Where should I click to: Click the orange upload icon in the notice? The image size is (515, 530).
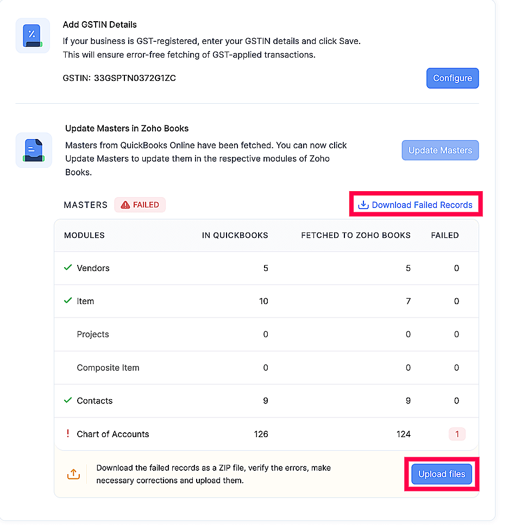(73, 474)
